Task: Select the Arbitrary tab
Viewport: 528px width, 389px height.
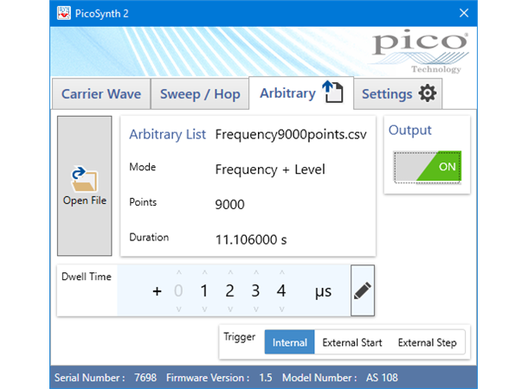Action: 301,92
